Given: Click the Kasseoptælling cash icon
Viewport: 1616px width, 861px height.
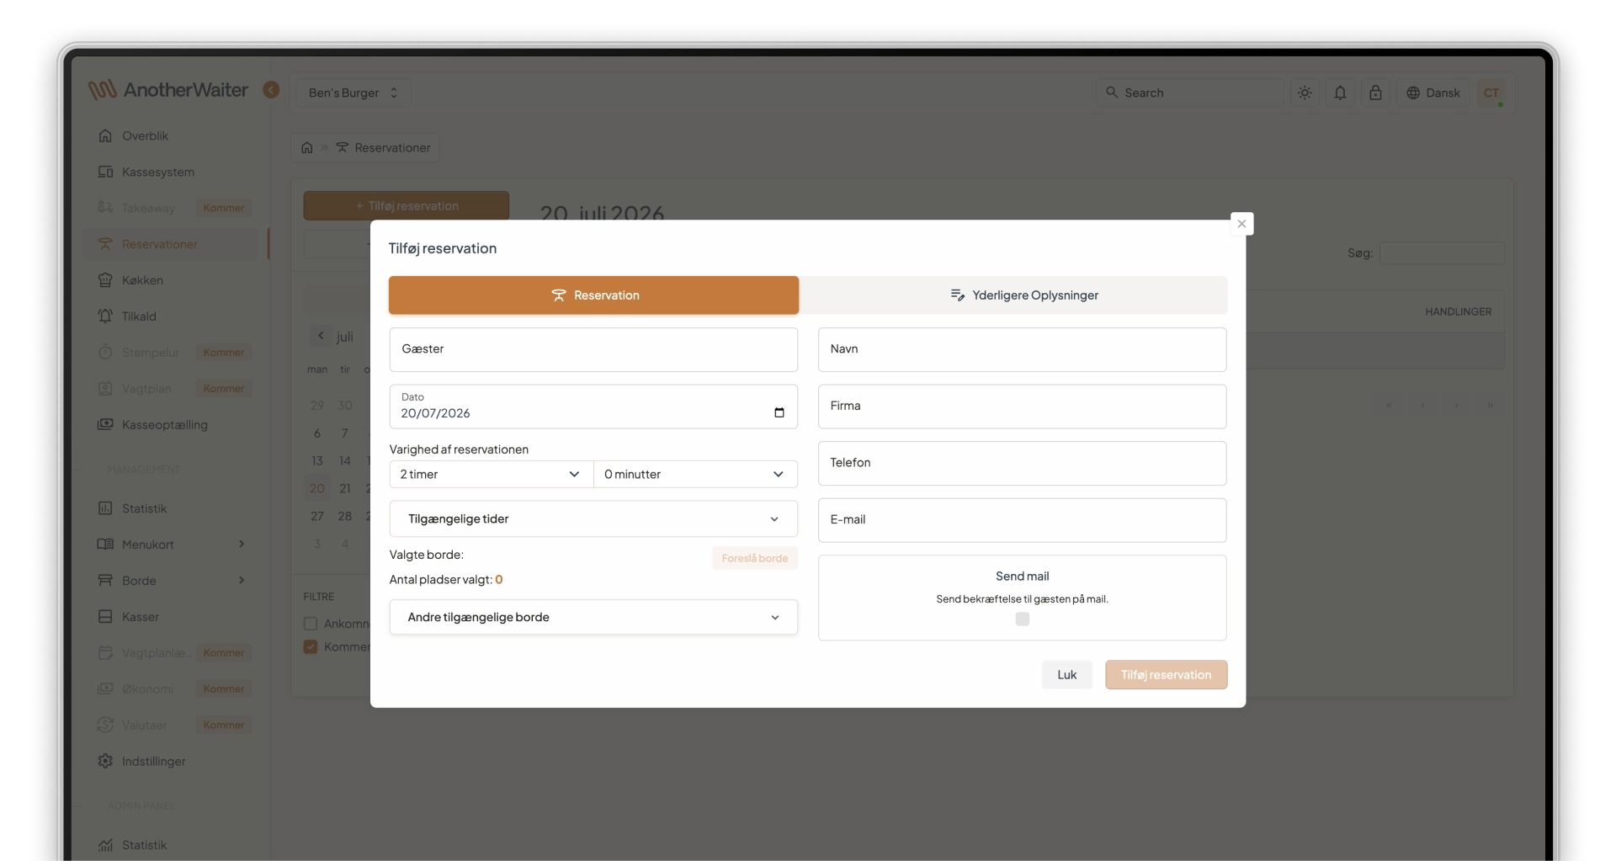Looking at the screenshot, I should pos(105,425).
